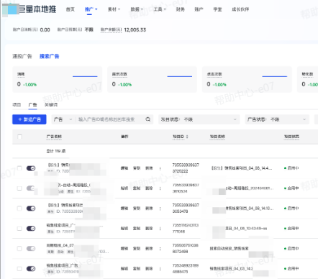Click 删除 in the 04_03_14 project row
Viewport: 318px width, 279px height.
tap(149, 269)
